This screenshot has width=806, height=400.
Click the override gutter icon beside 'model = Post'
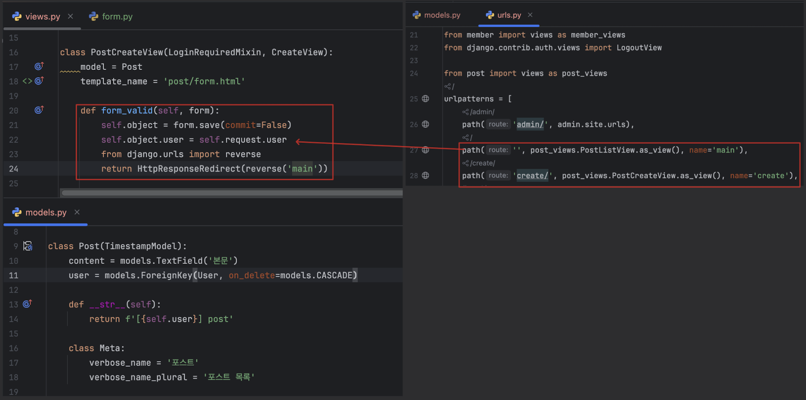pyautogui.click(x=39, y=66)
